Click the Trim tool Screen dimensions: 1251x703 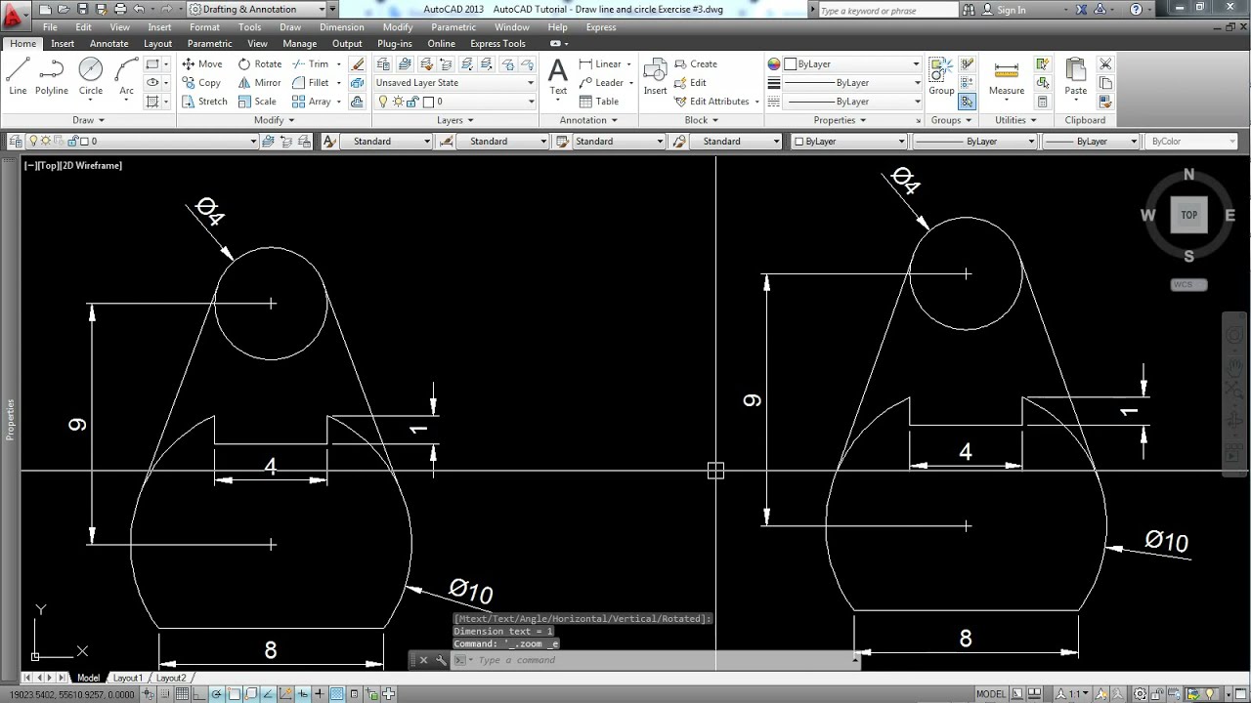click(311, 63)
